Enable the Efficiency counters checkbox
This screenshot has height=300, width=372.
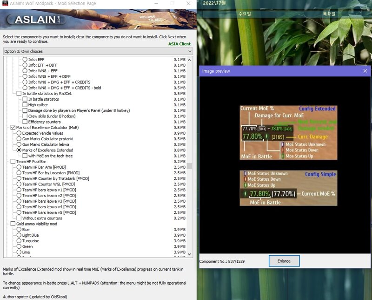(25, 122)
